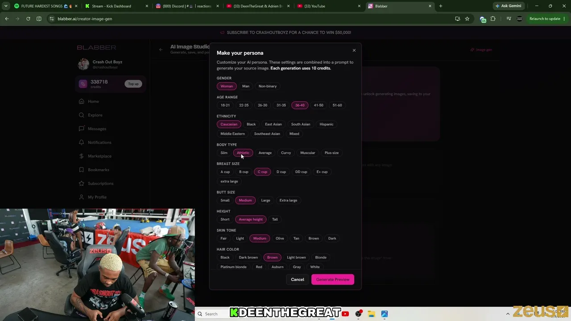Open the Extensions puzzle icon

point(493,19)
